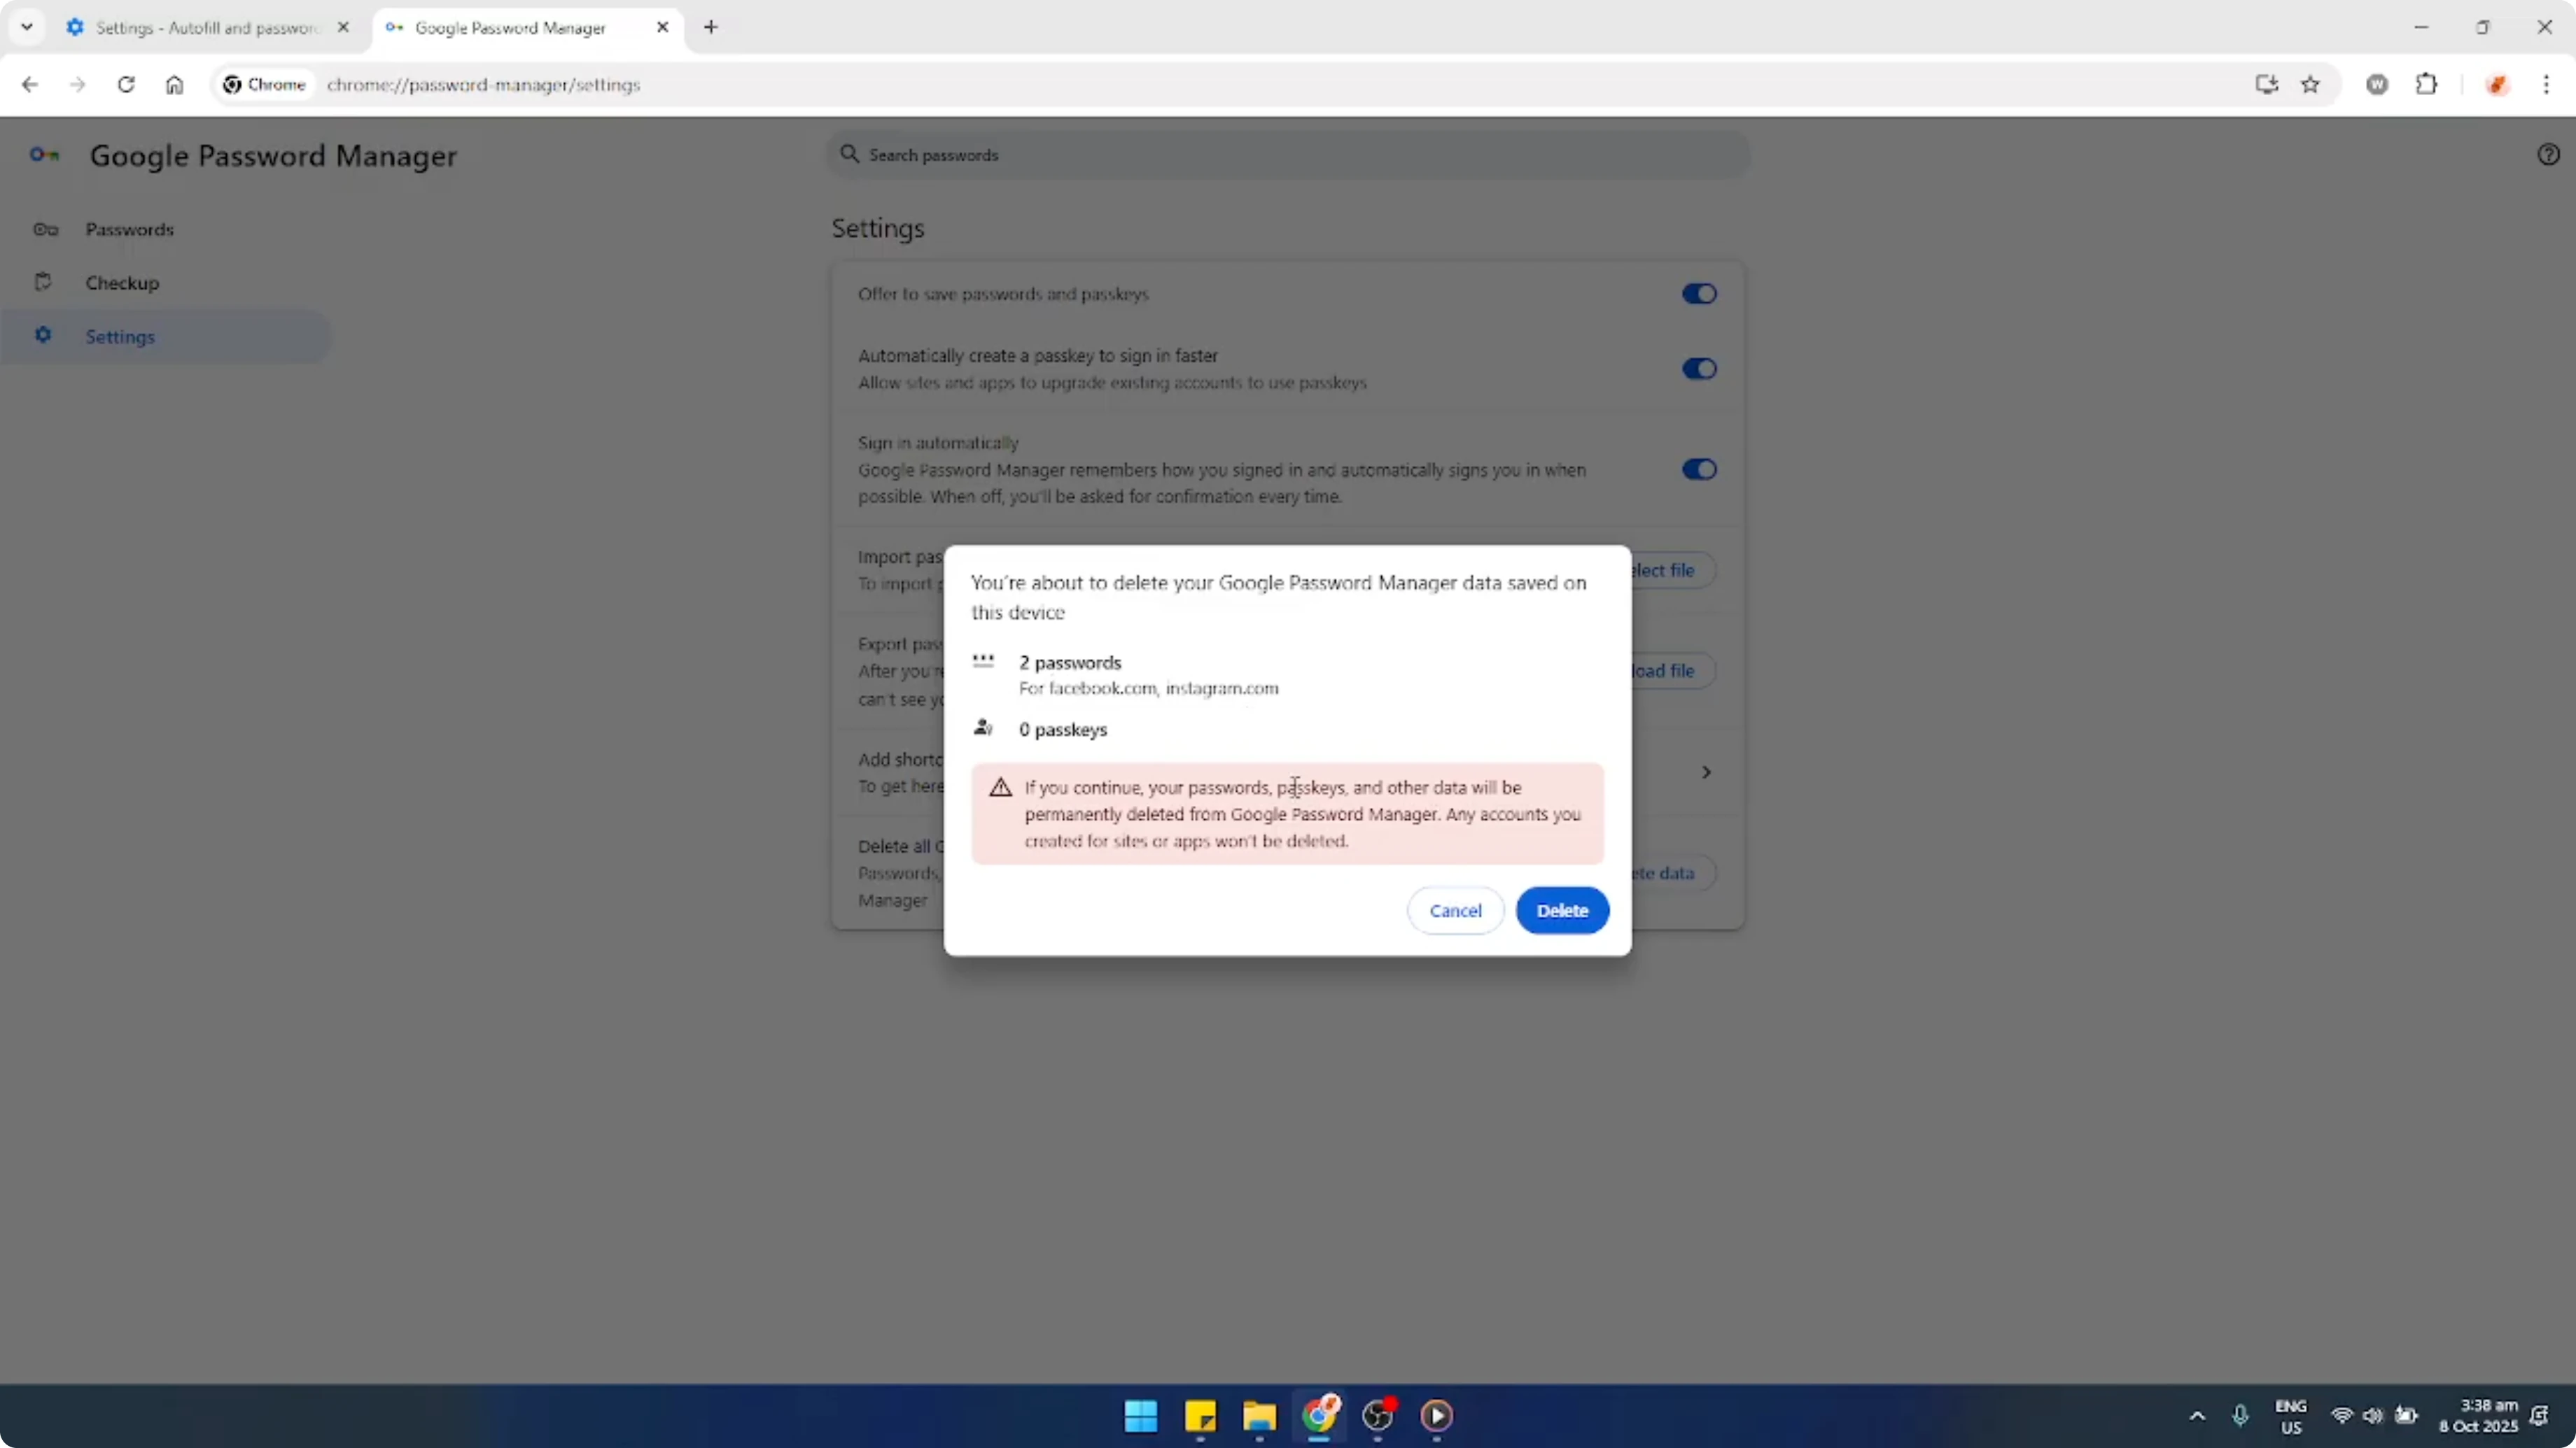Click the Search passwords field
Image resolution: width=2576 pixels, height=1448 pixels.
[x=1288, y=155]
